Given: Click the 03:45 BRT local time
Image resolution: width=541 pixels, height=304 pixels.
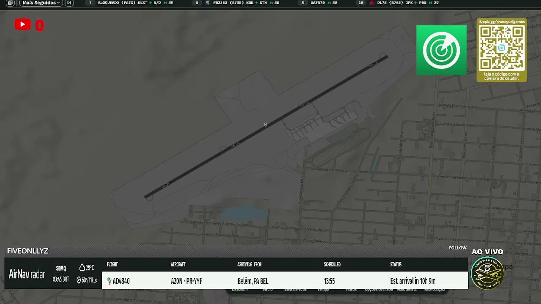Looking at the screenshot, I should tap(61, 280).
